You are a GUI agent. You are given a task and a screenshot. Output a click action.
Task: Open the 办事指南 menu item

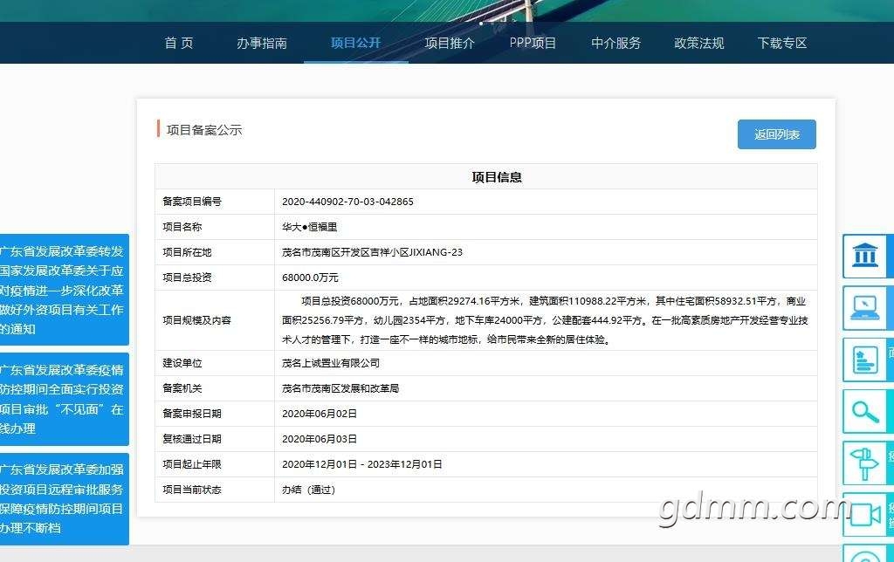[262, 43]
